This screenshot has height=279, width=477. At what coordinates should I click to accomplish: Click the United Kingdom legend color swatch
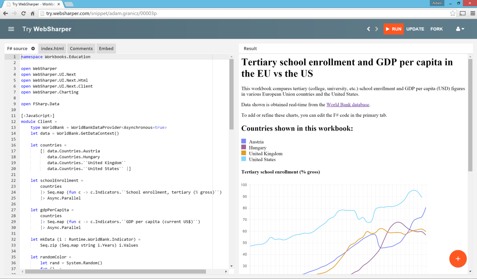tap(244, 154)
